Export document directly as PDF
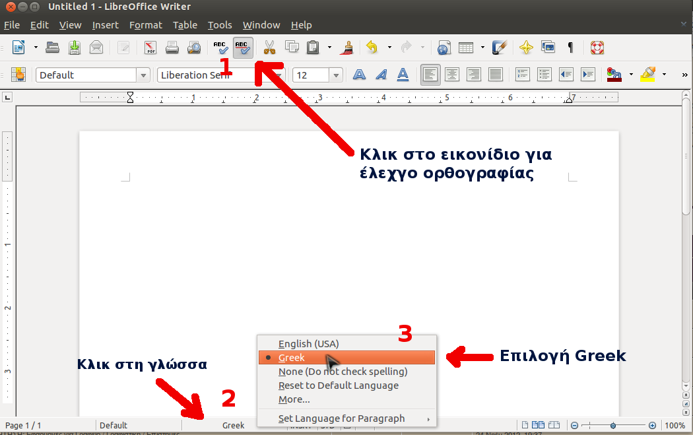 [x=150, y=48]
